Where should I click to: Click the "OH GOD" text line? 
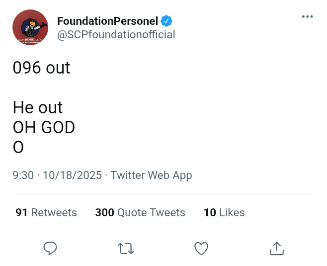click(44, 127)
